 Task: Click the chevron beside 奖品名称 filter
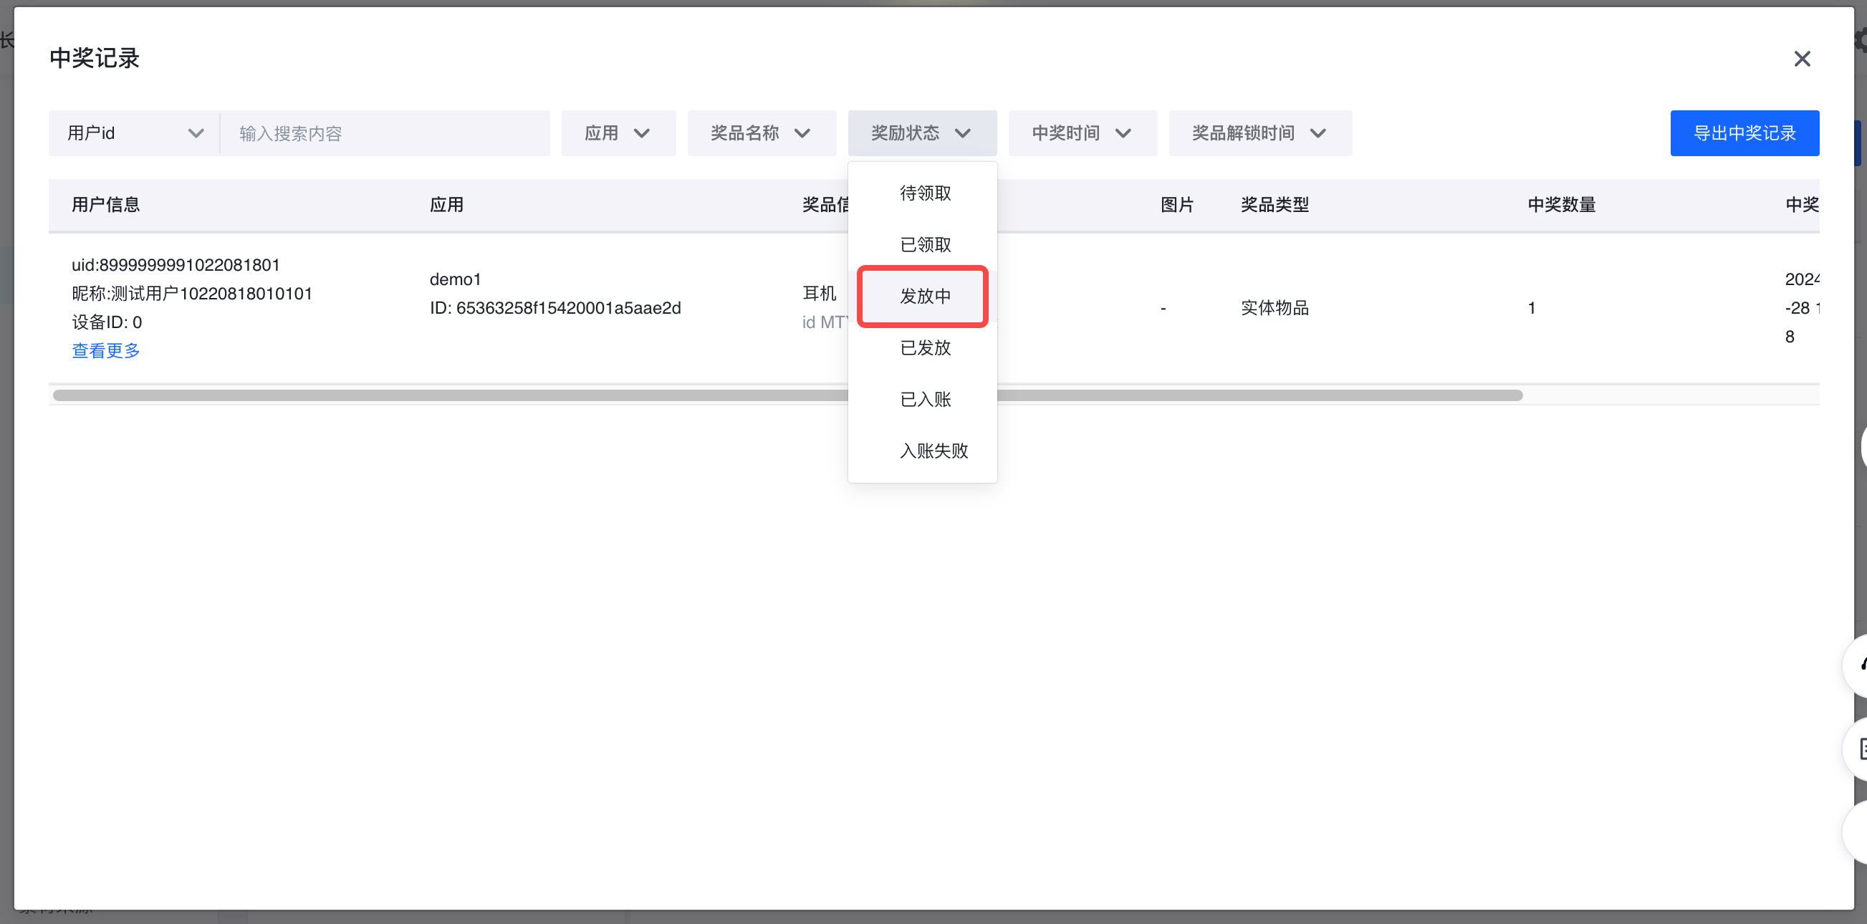pos(802,133)
